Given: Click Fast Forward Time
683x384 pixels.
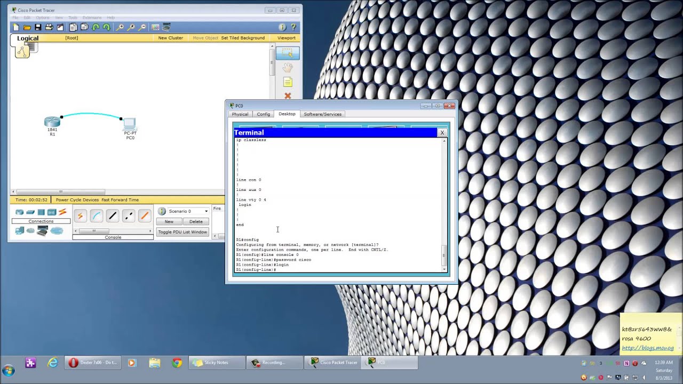Looking at the screenshot, I should [120, 200].
